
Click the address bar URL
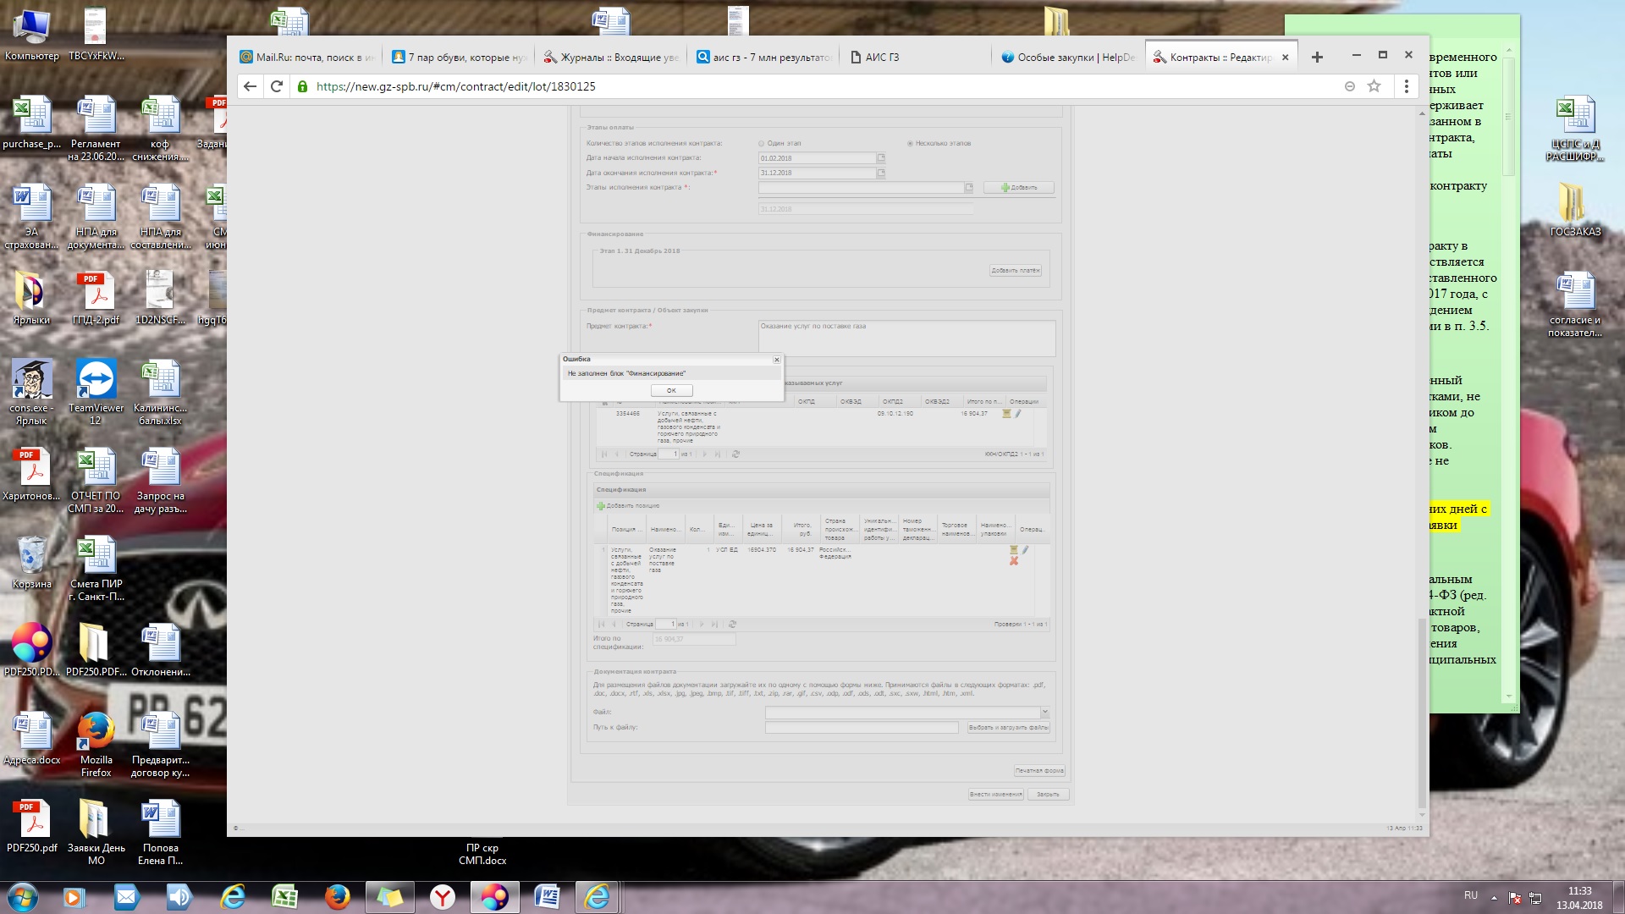455,86
